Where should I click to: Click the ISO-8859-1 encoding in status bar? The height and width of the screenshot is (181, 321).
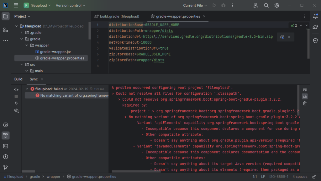[279, 177]
